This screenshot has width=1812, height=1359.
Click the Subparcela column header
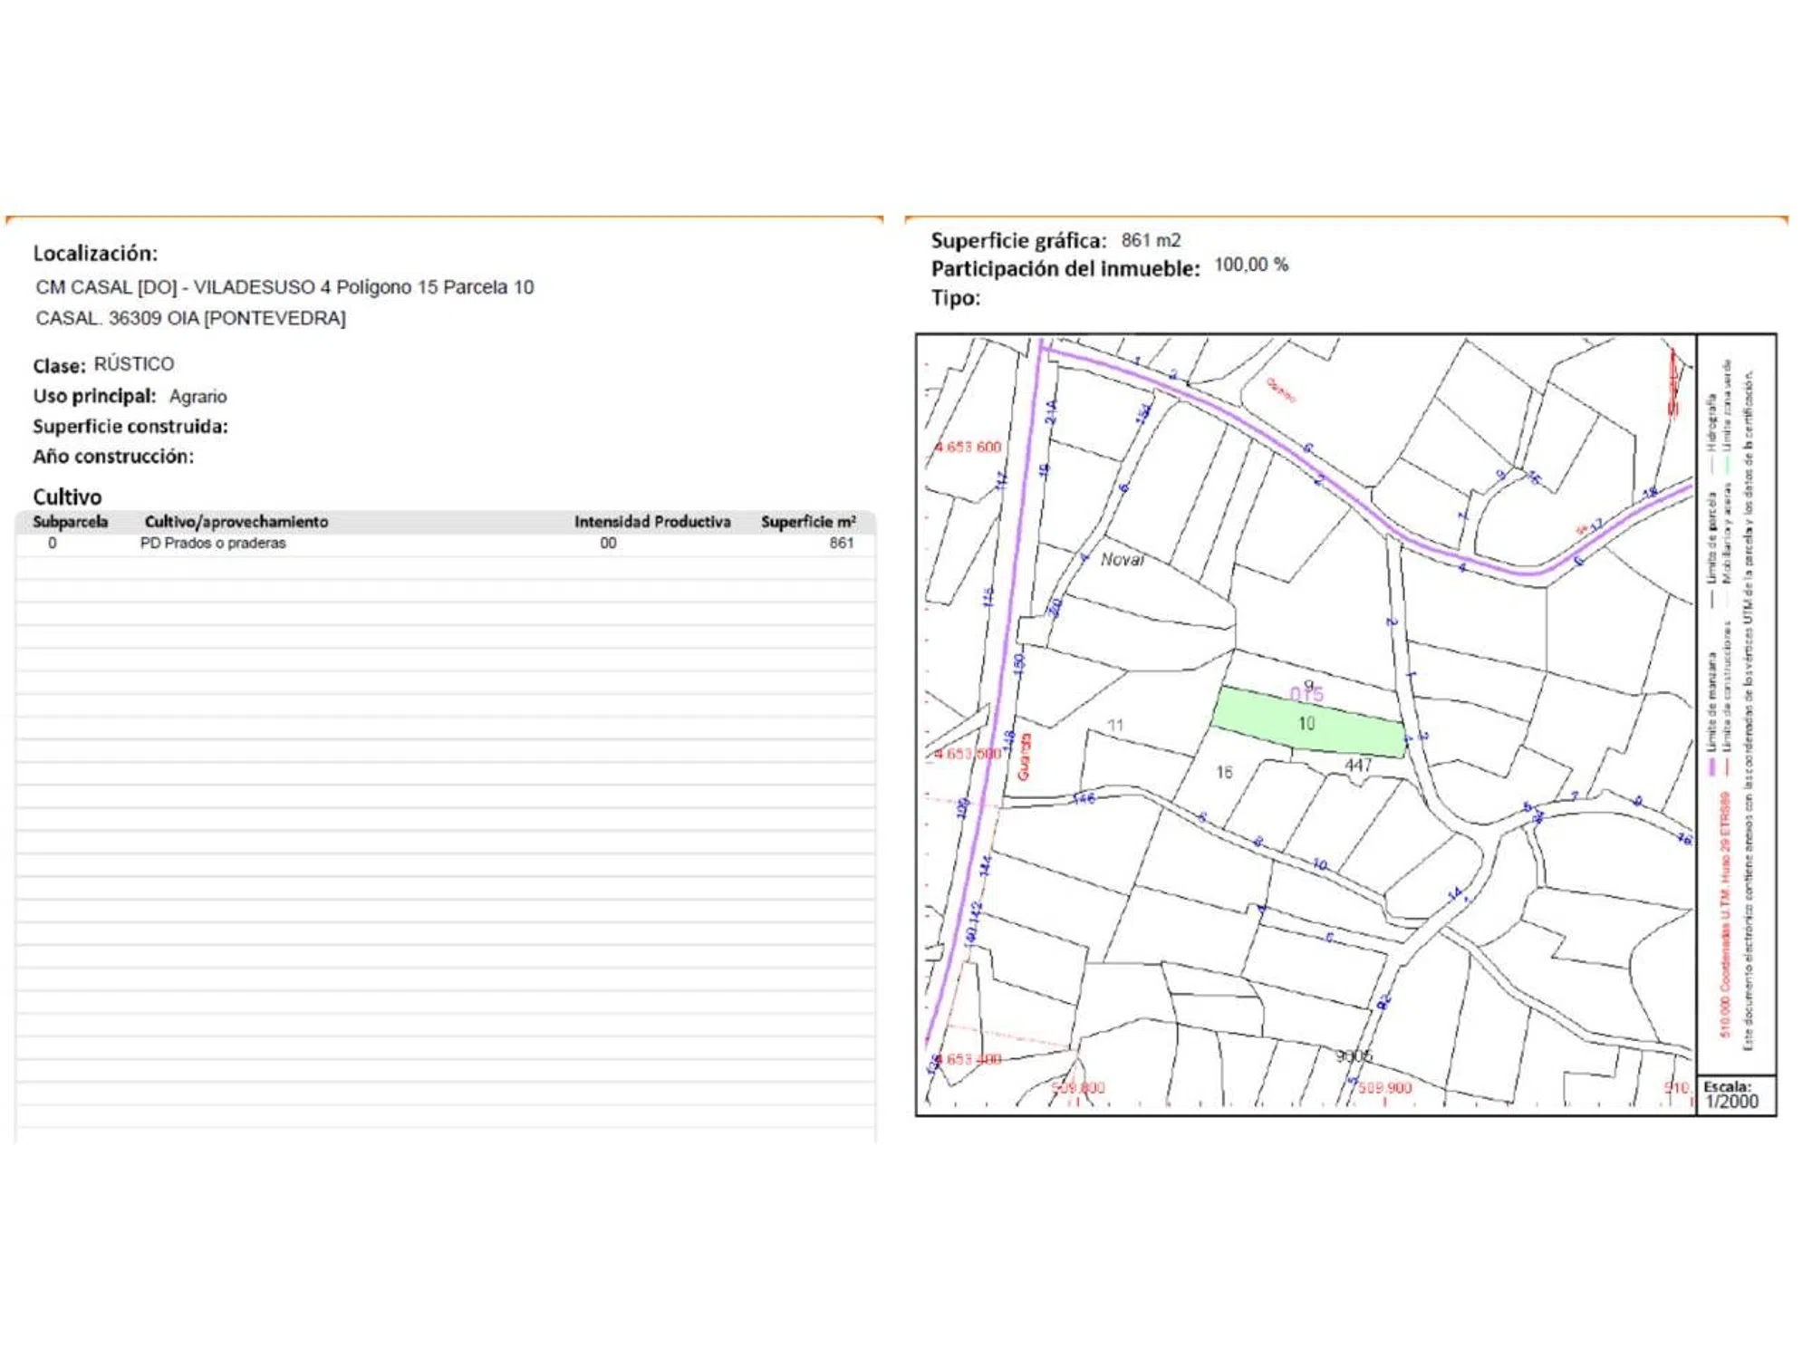[x=71, y=522]
